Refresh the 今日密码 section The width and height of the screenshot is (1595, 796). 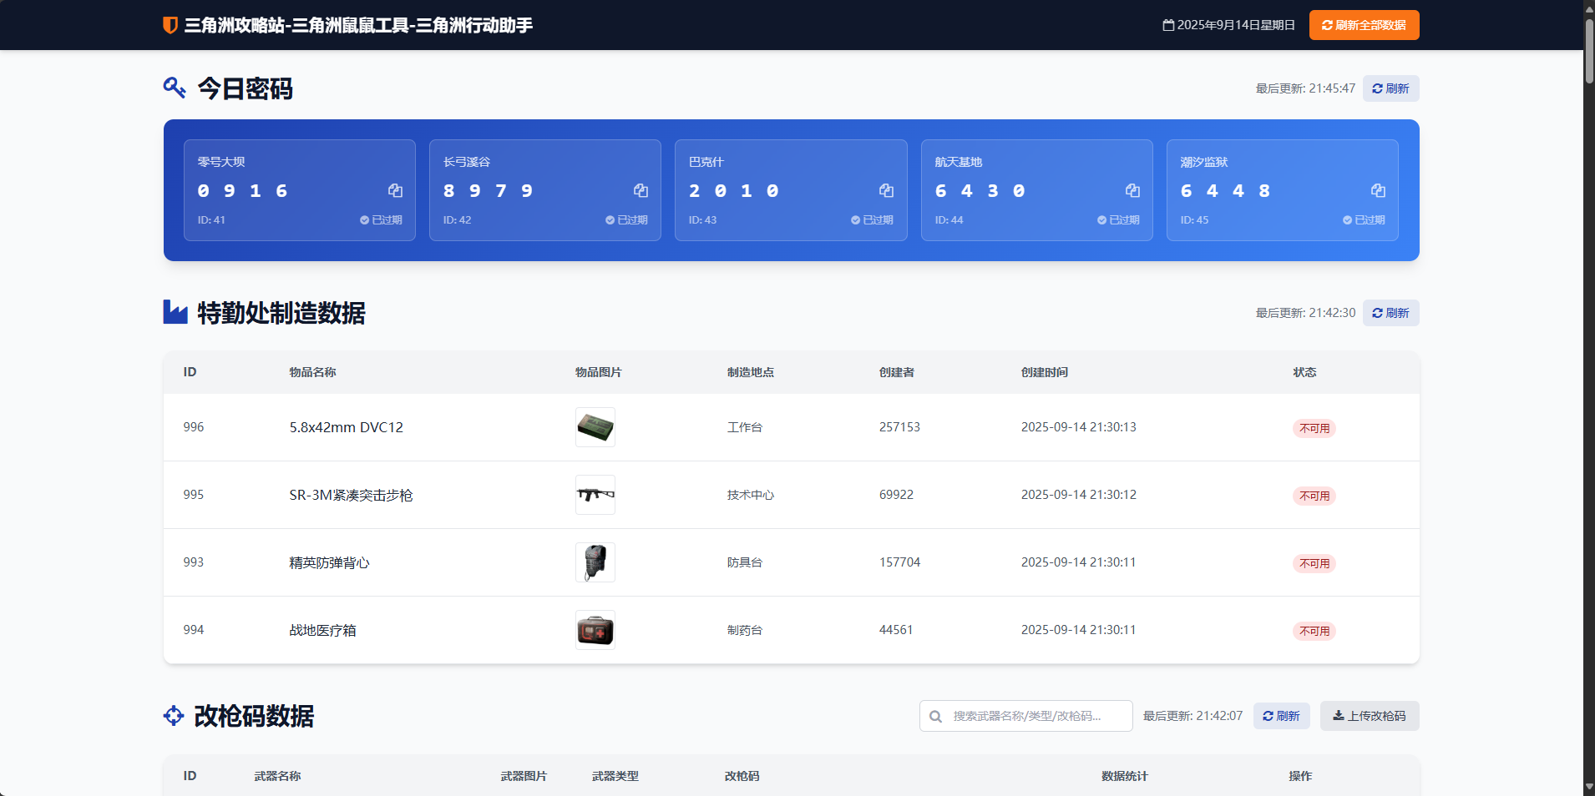click(x=1390, y=88)
